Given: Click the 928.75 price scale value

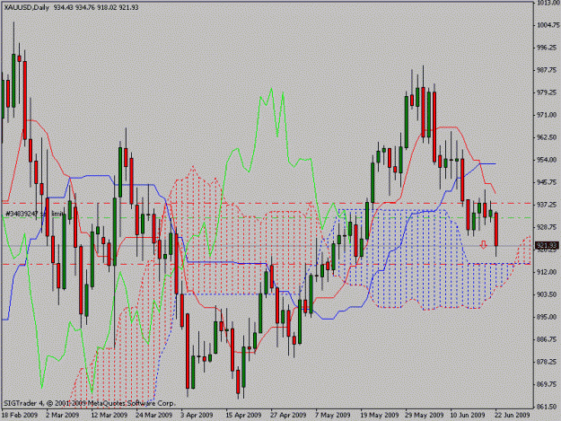Looking at the screenshot, I should 547,227.
